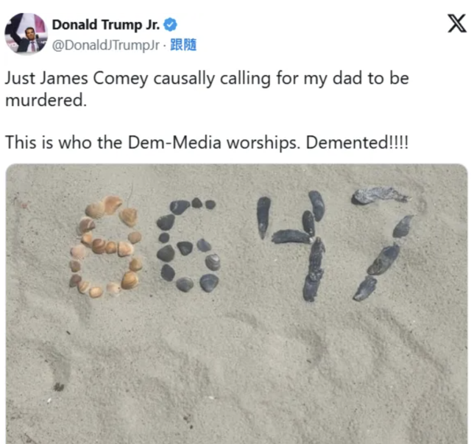Viewport: 471px width, 444px height.
Task: Click the dark shell number 6 in photo
Action: point(188,244)
